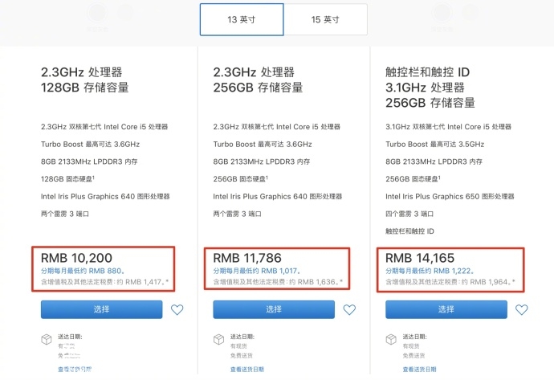Open installment link RMB 1,222 per month
The width and height of the screenshot is (554, 380).
pyautogui.click(x=430, y=271)
